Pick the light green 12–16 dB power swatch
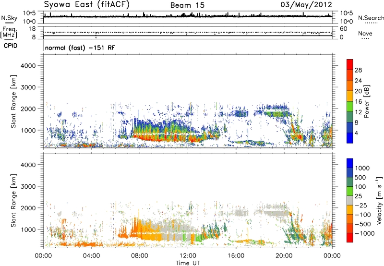Viewport: 384px width, 266px height. 350,107
